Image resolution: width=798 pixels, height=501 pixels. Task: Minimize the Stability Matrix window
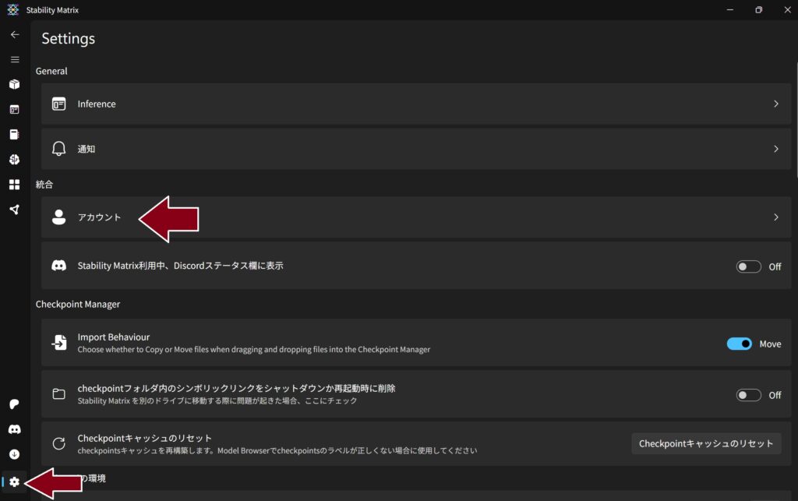click(729, 9)
